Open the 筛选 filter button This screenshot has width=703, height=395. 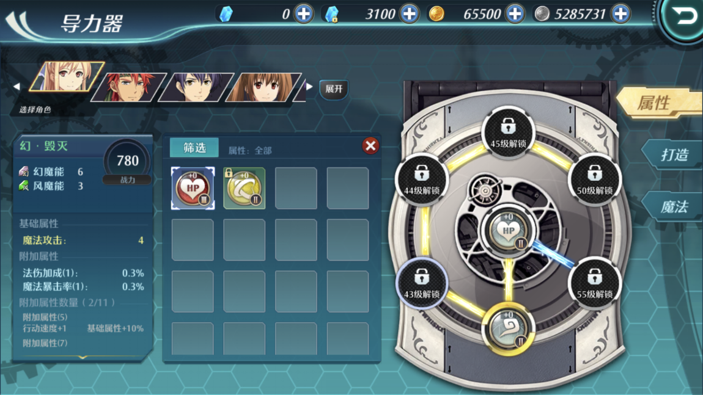point(194,148)
